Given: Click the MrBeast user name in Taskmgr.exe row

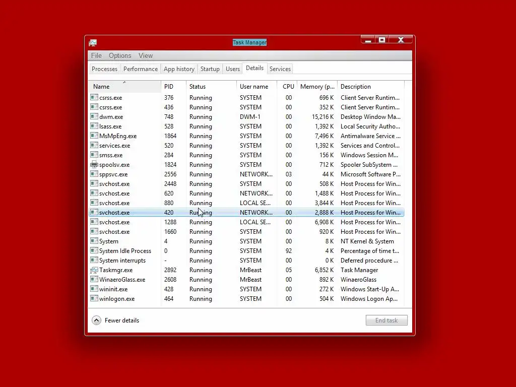Looking at the screenshot, I should coord(250,270).
